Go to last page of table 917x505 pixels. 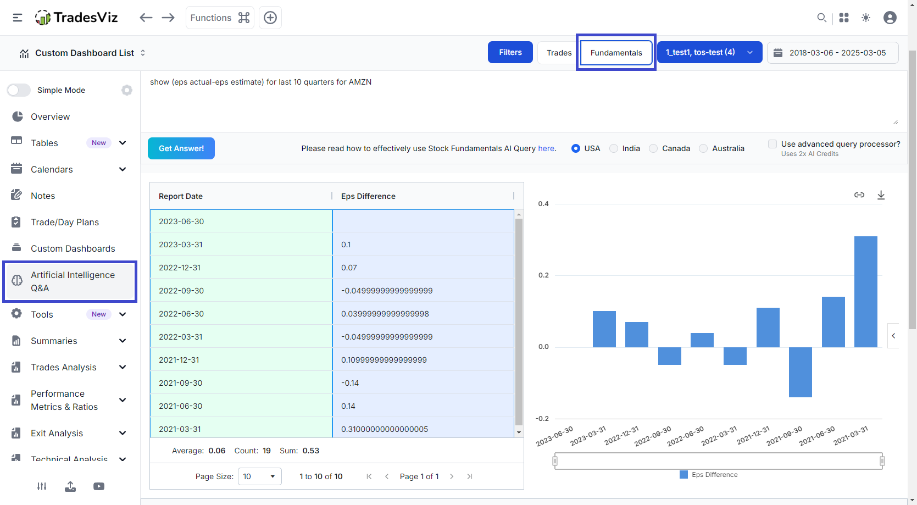click(469, 476)
